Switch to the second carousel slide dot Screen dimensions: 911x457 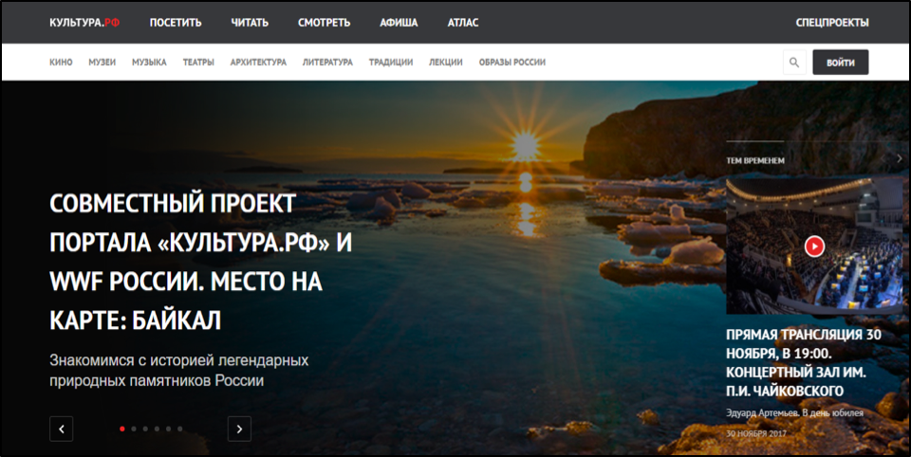tap(134, 429)
